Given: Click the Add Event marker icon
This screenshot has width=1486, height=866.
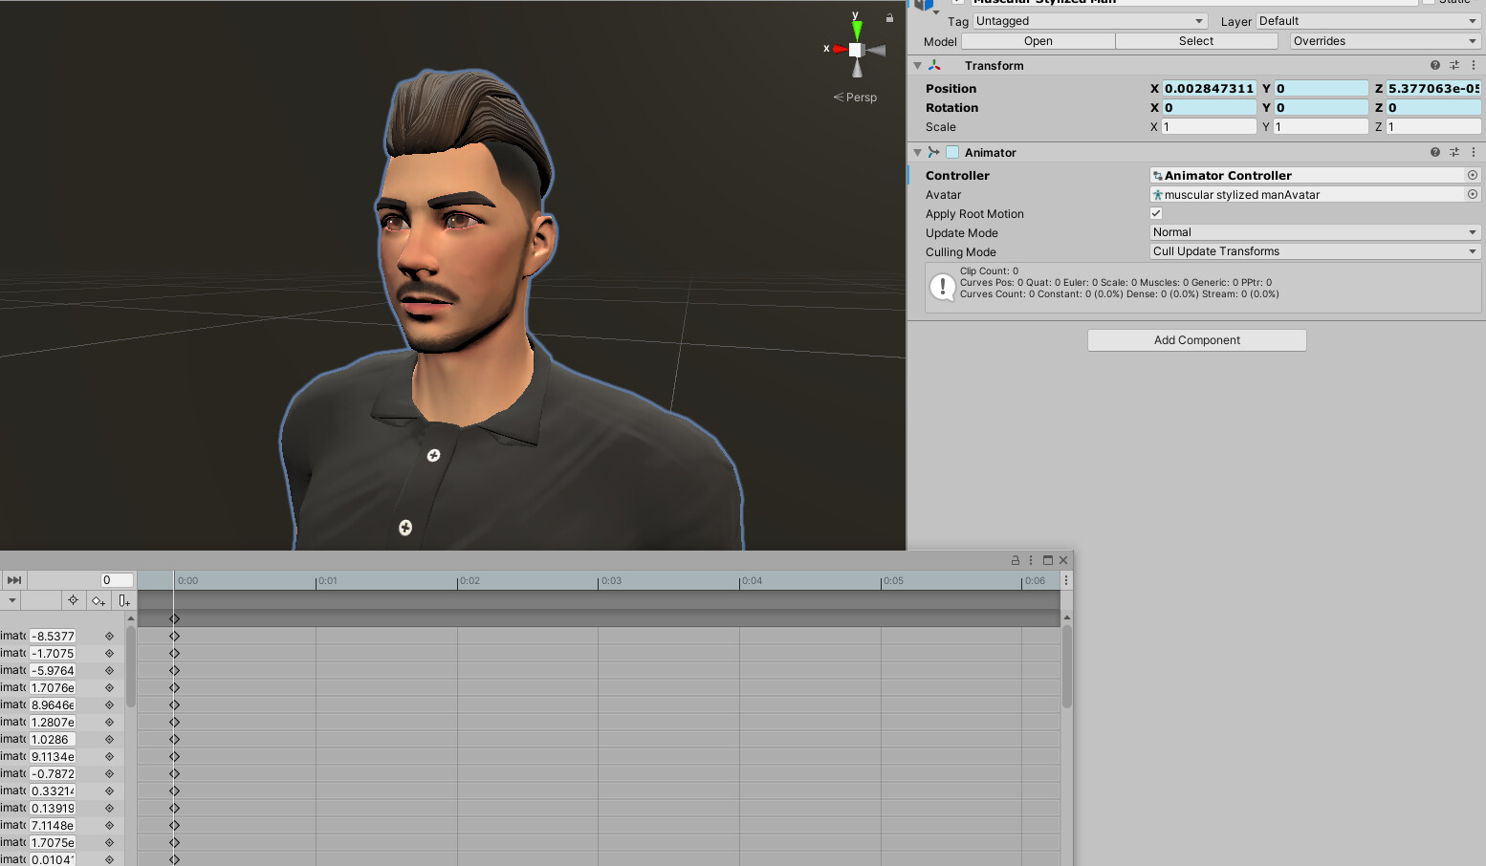Looking at the screenshot, I should click(124, 600).
